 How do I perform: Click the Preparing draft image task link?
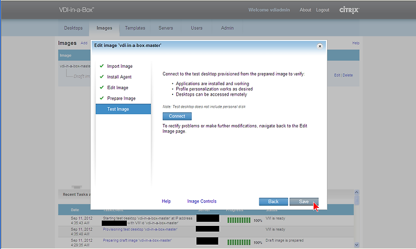137,240
